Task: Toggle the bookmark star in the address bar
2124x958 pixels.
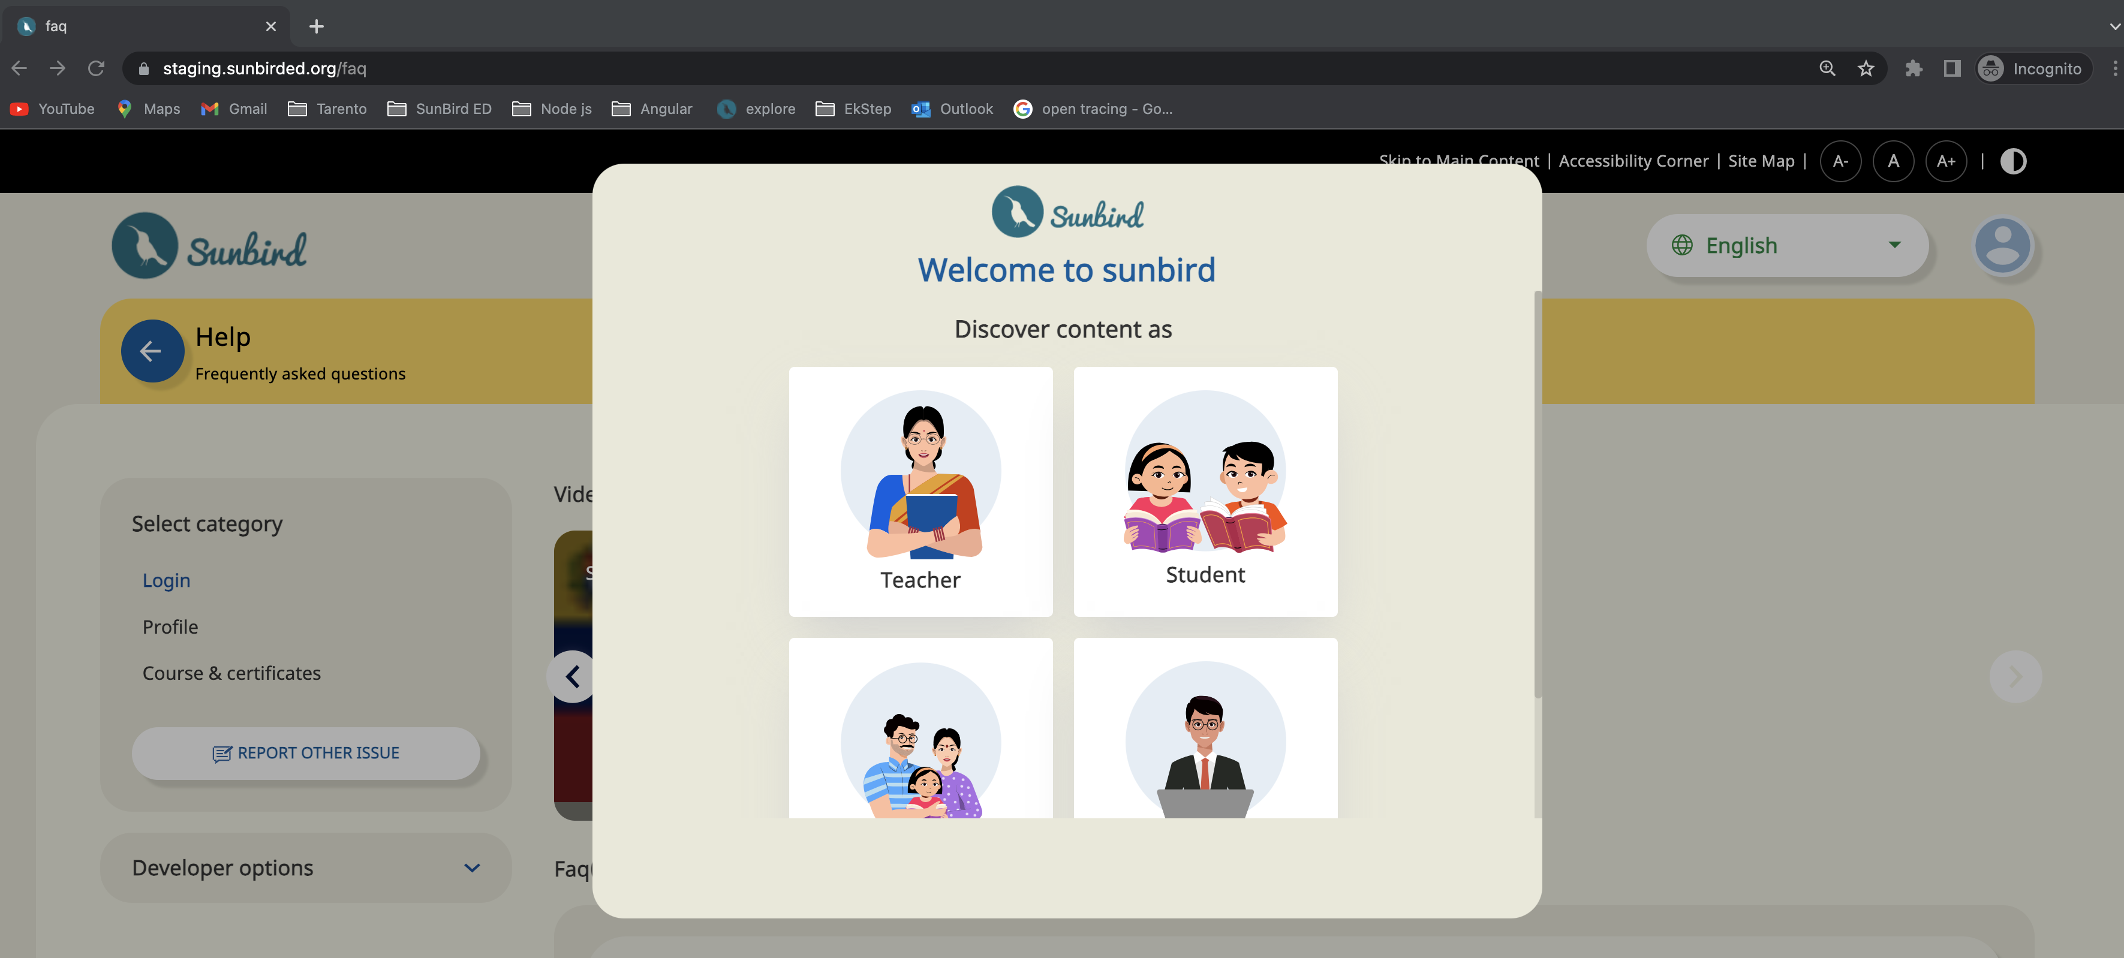Action: (x=1866, y=68)
